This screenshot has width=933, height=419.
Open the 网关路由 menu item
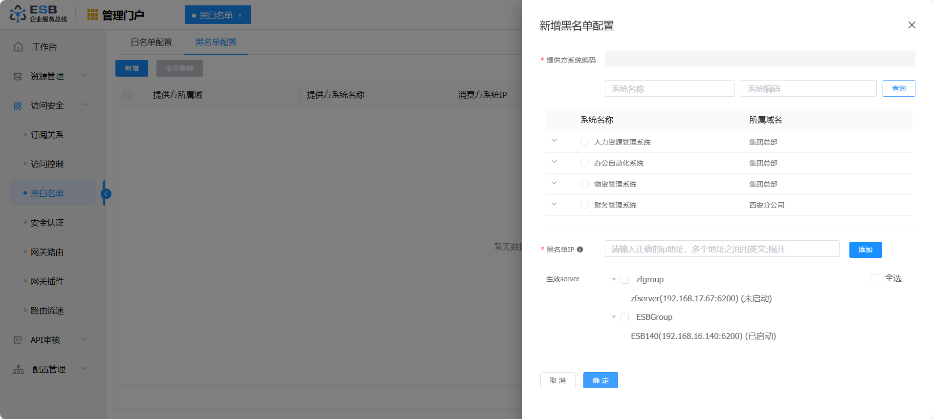[47, 252]
